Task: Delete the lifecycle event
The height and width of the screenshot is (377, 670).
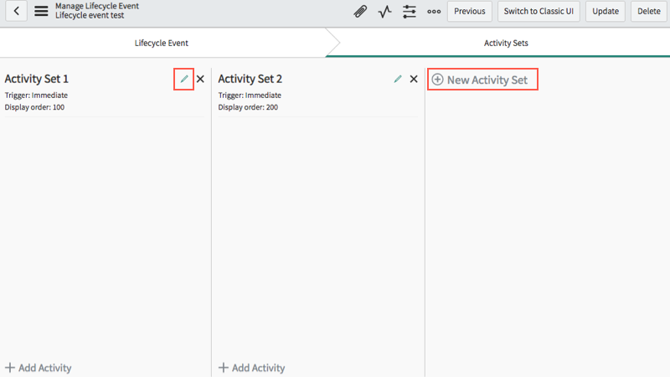Action: [648, 11]
